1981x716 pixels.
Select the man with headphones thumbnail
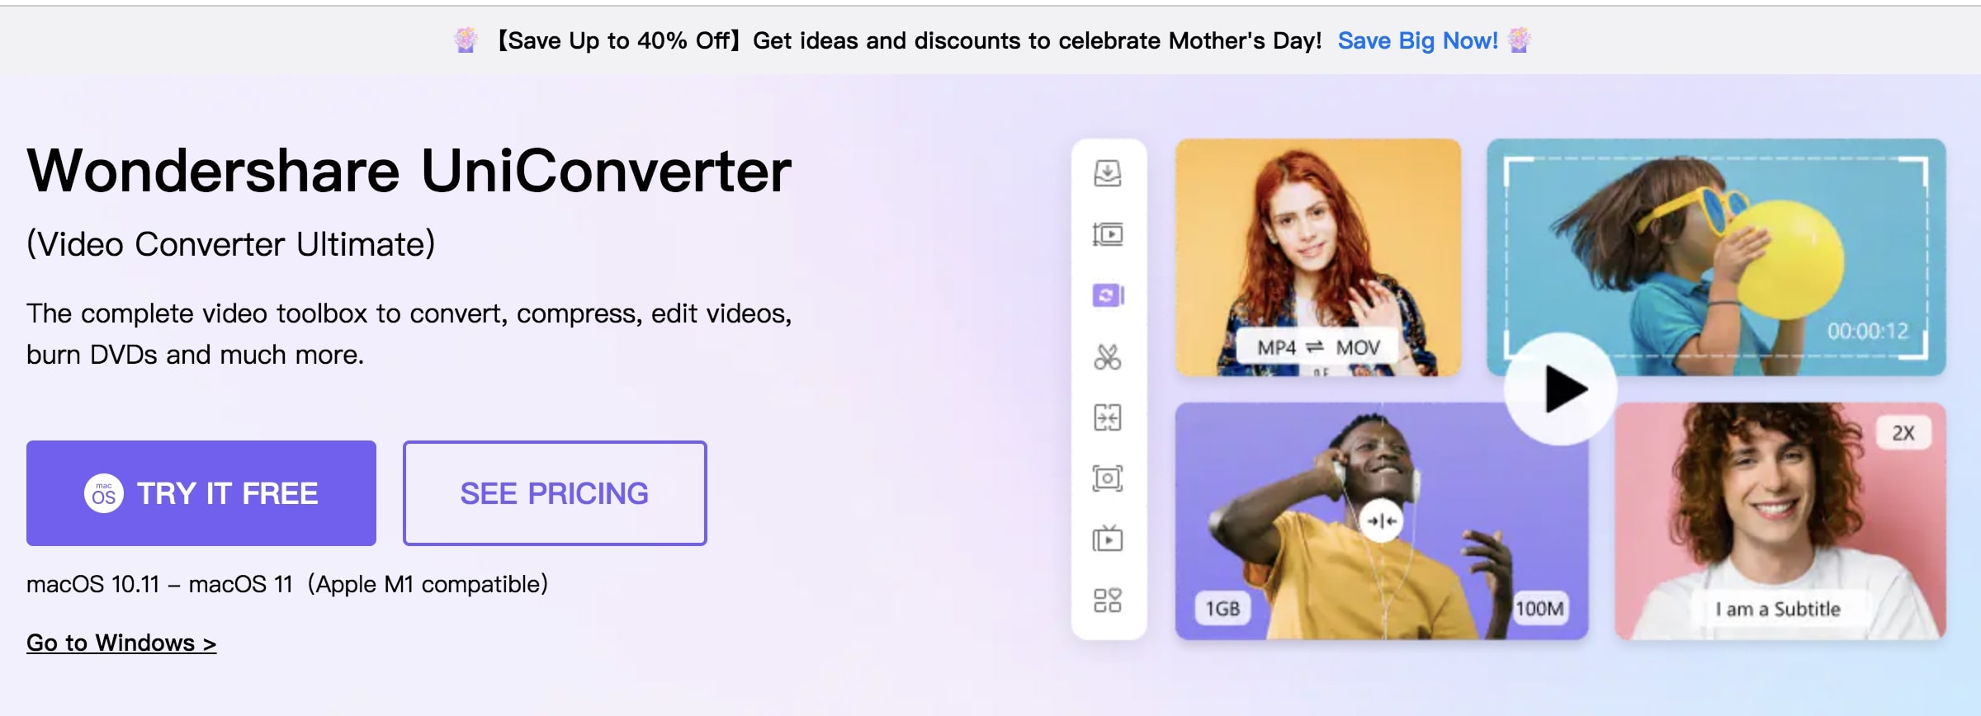pos(1382,521)
